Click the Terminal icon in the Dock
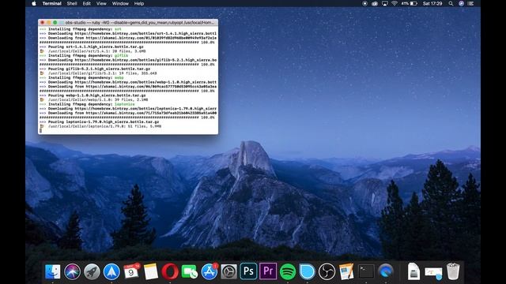 tap(366, 271)
